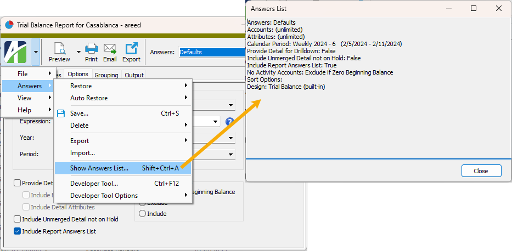
Task: Open the View menu
Action: (x=28, y=98)
